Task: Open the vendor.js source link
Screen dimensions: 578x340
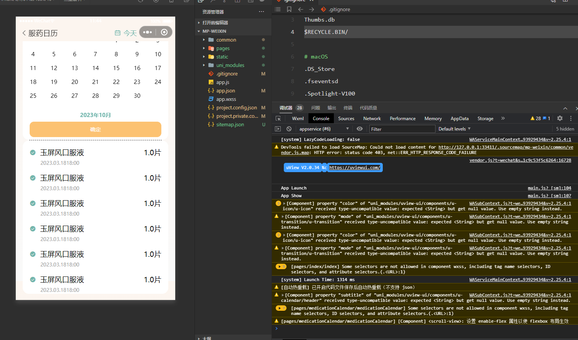Action: click(x=520, y=160)
